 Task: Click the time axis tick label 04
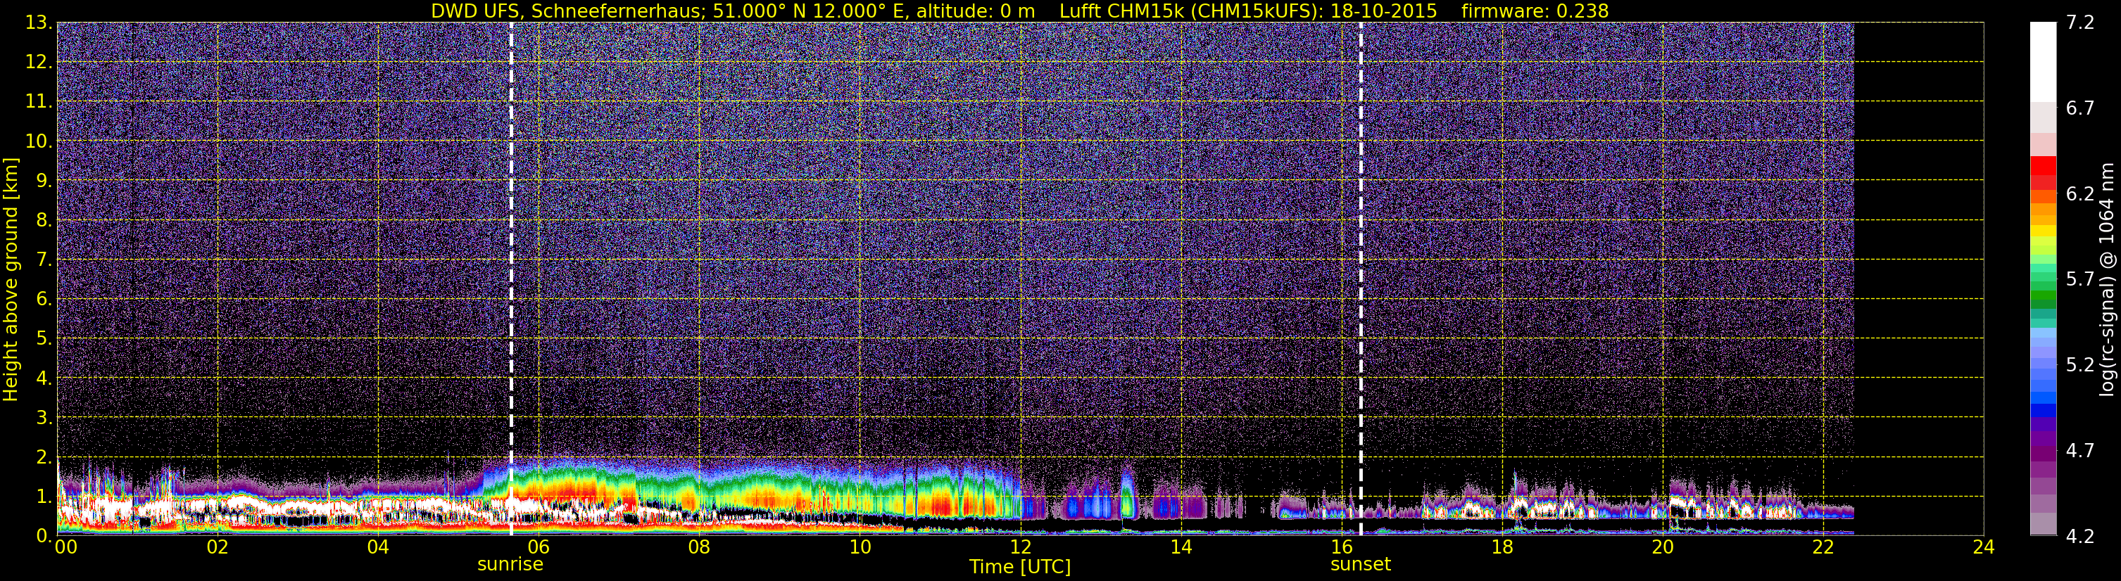(x=378, y=547)
